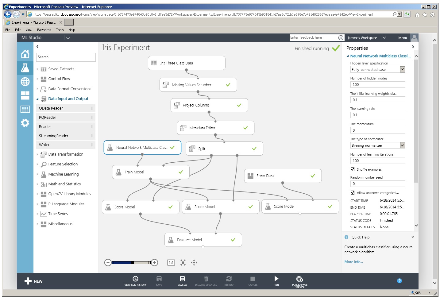440x298 pixels.
Task: Click the feedback smiley face icon
Action: click(341, 37)
